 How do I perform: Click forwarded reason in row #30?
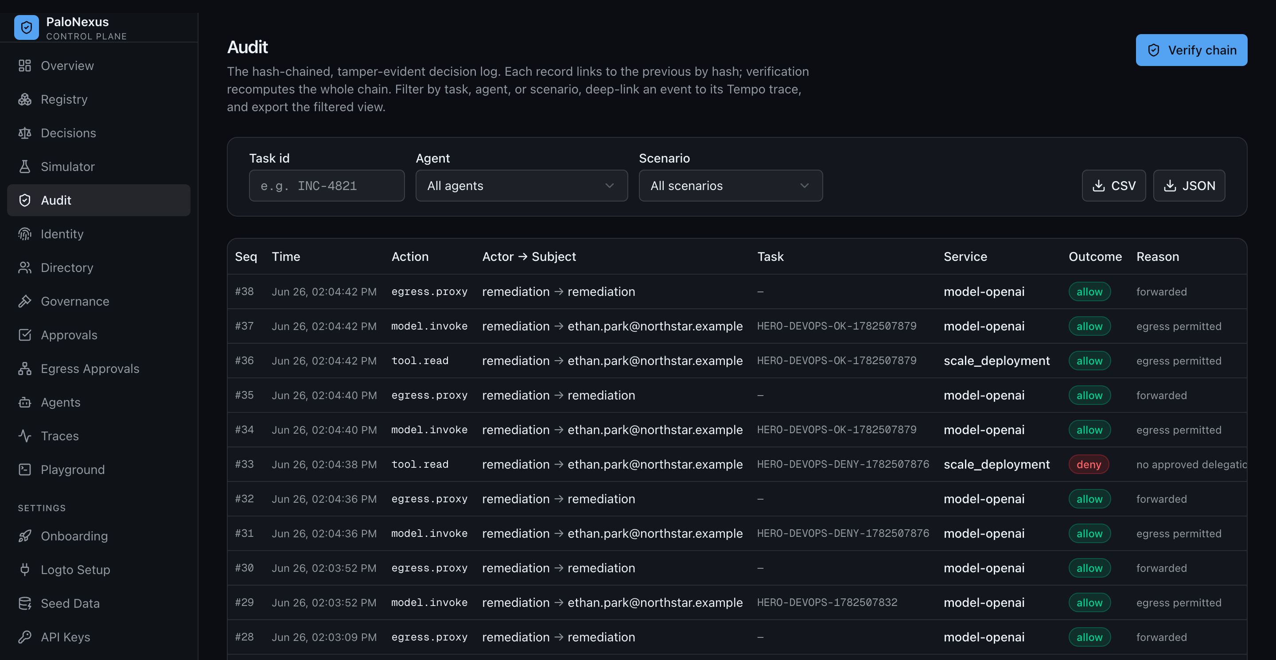tap(1161, 568)
